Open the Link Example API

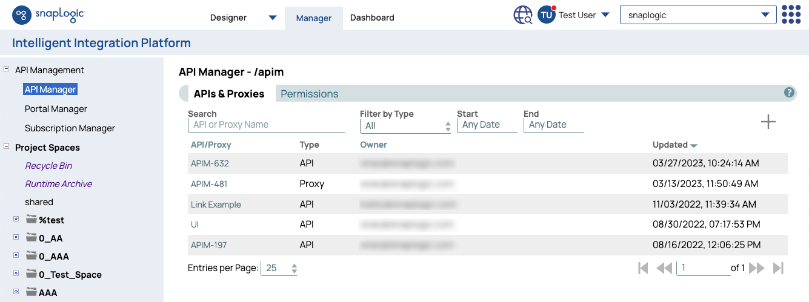point(216,205)
